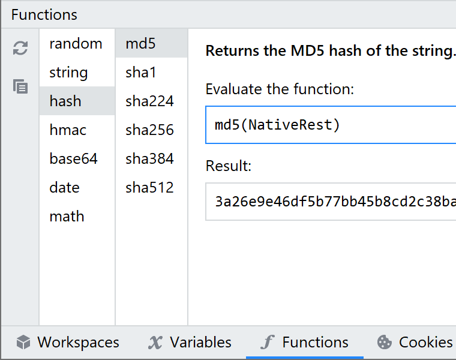Viewport: 456px width, 360px height.
Task: Click the refresh functions icon
Action: pyautogui.click(x=20, y=49)
